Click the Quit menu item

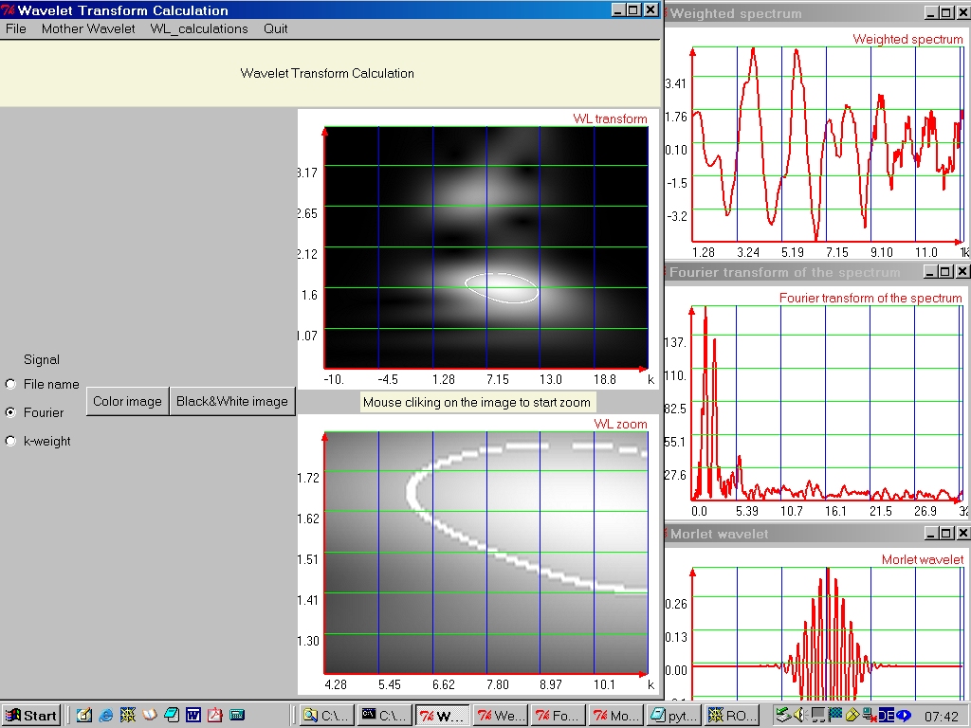tap(276, 28)
